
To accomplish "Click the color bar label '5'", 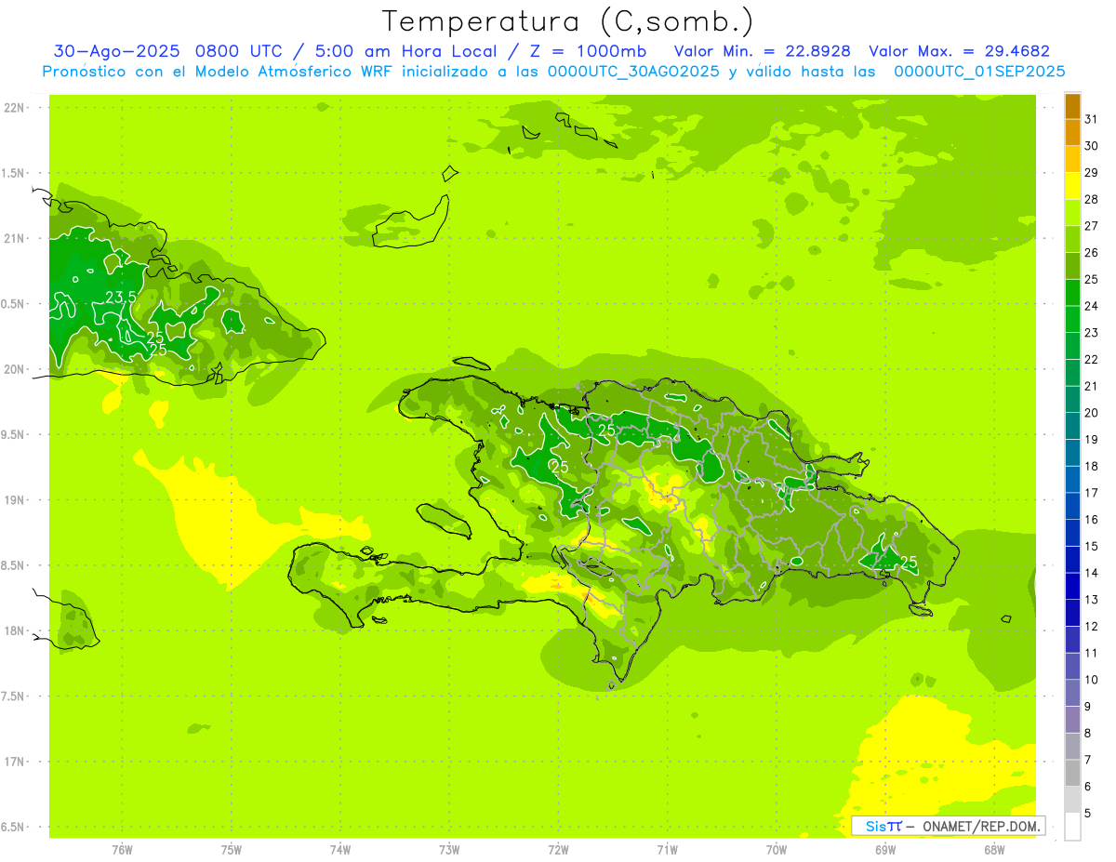I will (1088, 814).
